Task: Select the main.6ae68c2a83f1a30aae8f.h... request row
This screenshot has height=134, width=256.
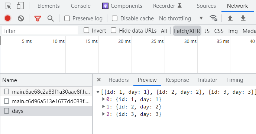Action: [46, 91]
